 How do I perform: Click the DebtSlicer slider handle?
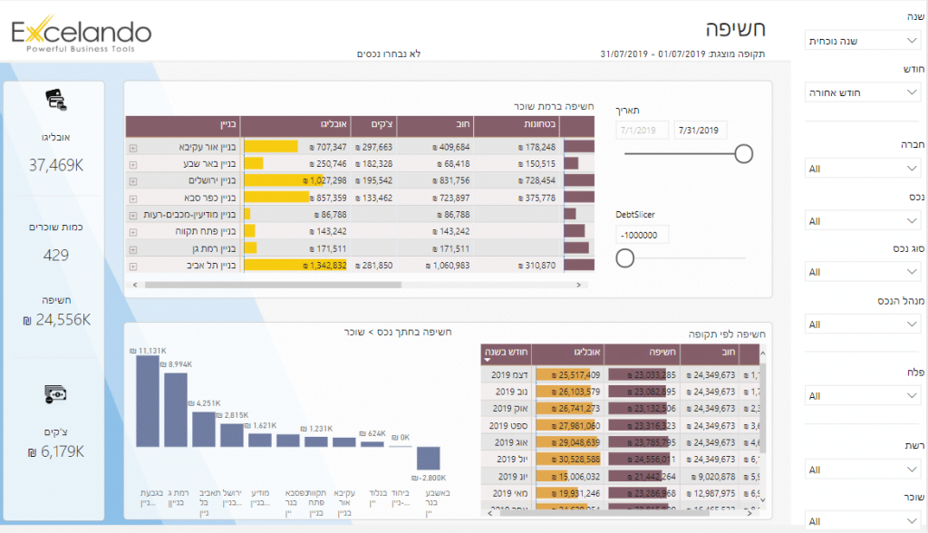tap(624, 258)
